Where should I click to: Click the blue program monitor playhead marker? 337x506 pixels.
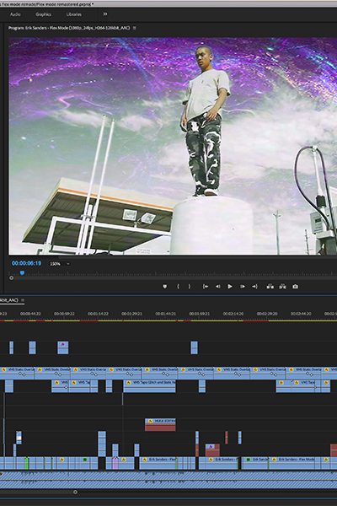(x=22, y=273)
